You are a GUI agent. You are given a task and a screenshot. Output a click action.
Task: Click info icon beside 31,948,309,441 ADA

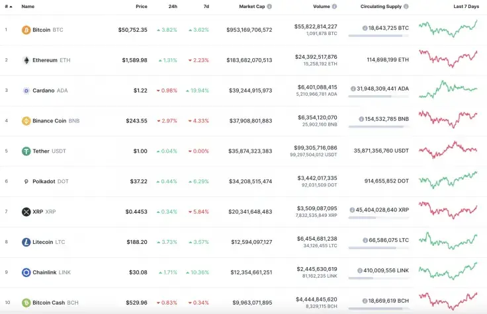353,89
